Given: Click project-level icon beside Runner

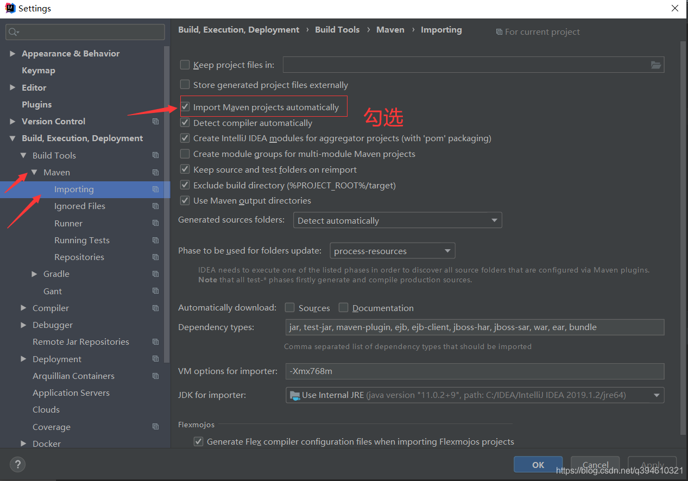Looking at the screenshot, I should (x=156, y=223).
